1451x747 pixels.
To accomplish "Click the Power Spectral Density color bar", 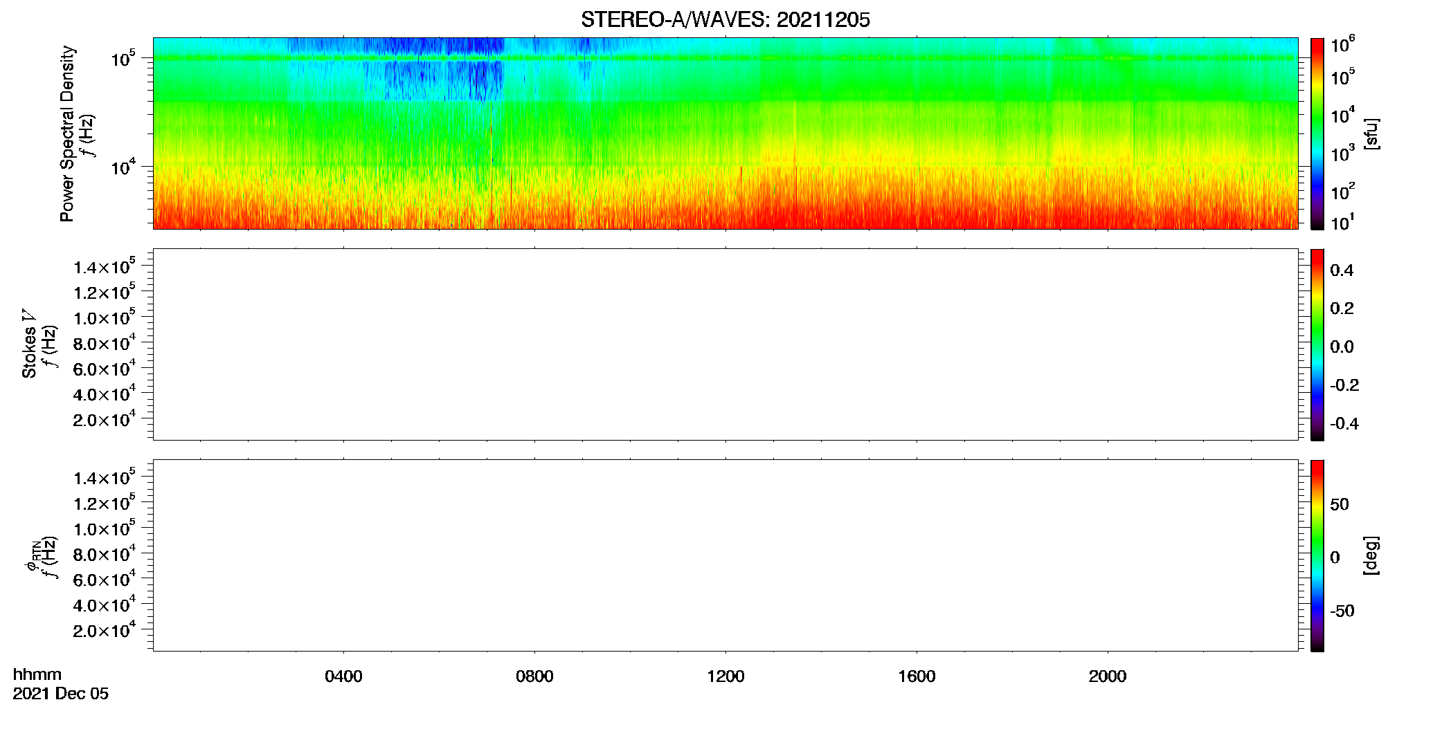I will [1317, 133].
